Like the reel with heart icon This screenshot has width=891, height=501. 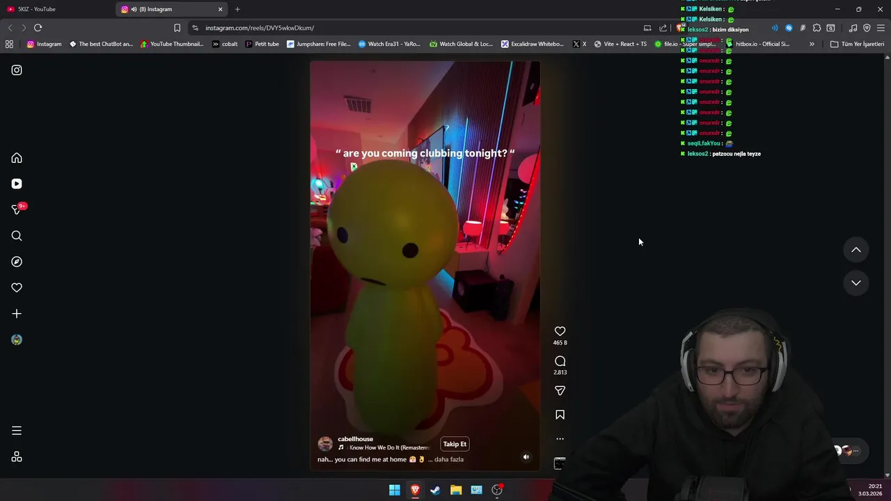tap(560, 331)
